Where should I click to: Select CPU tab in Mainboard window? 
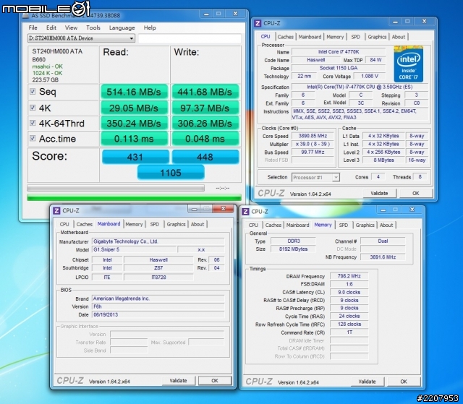[64, 224]
